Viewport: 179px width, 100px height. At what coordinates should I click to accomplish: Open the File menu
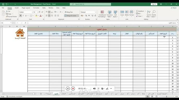point(3,8)
